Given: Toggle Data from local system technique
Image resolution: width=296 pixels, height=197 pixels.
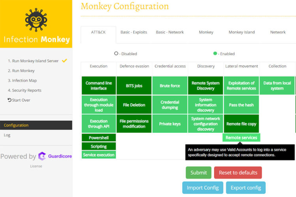Looking at the screenshot, I should (277, 85).
